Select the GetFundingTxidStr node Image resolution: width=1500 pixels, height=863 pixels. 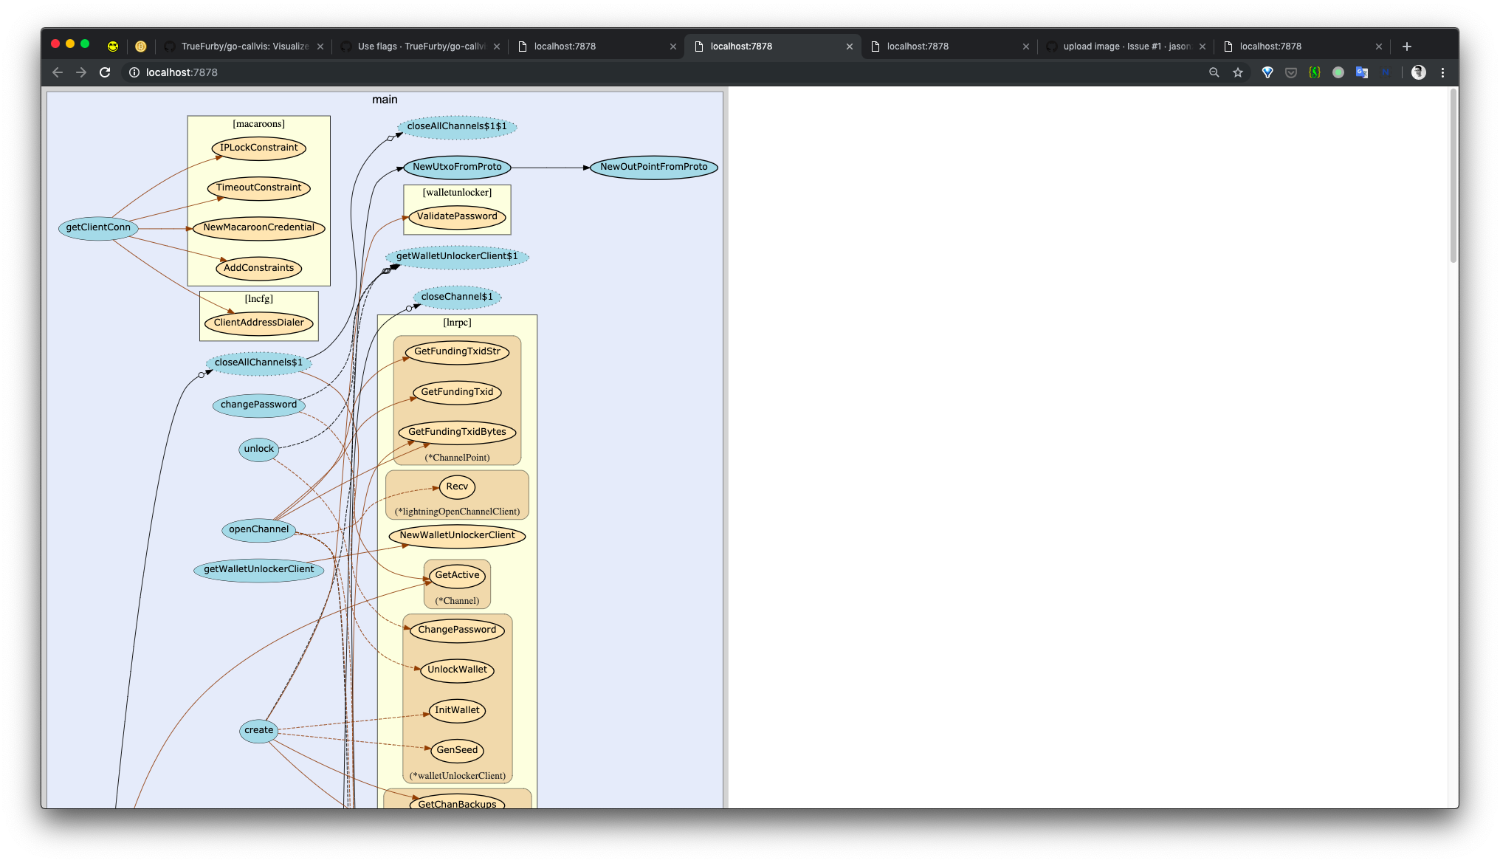pyautogui.click(x=457, y=351)
